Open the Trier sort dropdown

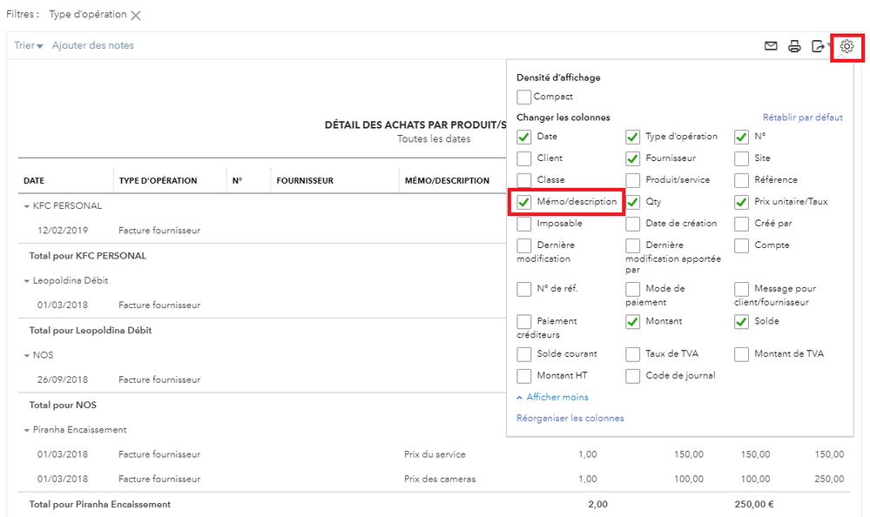(x=29, y=45)
